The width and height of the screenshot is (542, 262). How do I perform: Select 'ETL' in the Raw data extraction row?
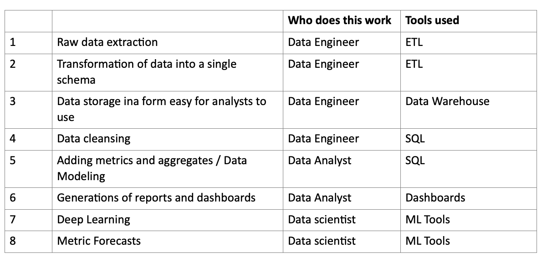(x=468, y=43)
